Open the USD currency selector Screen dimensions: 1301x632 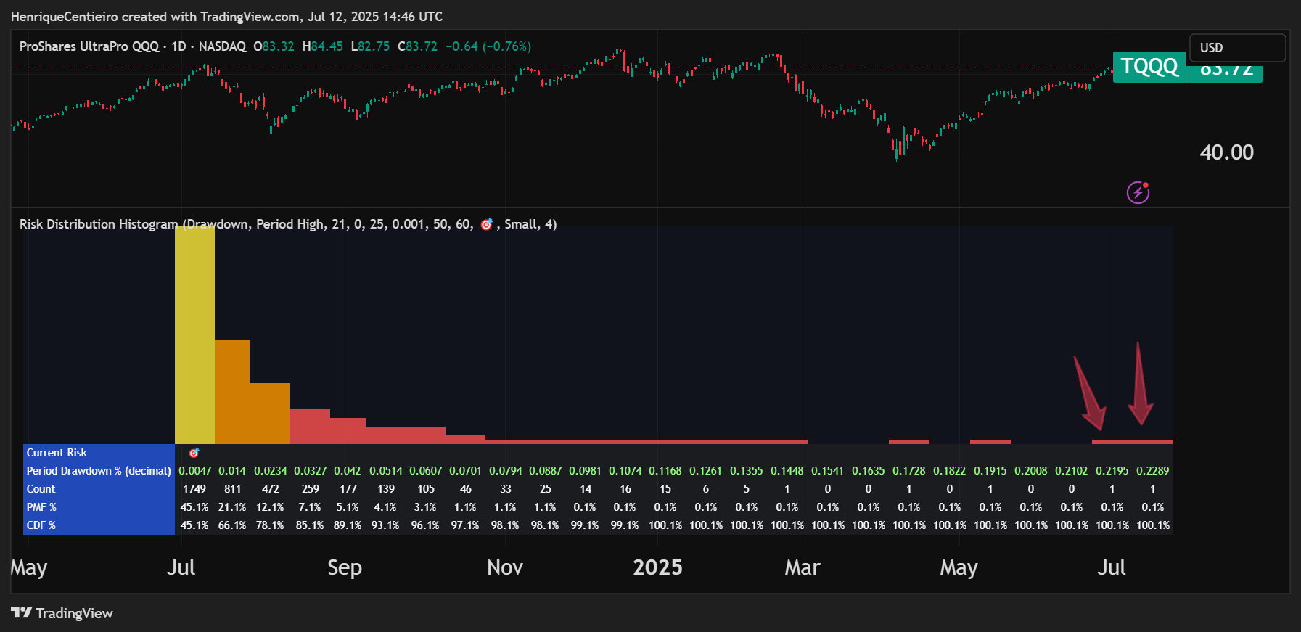click(1237, 48)
